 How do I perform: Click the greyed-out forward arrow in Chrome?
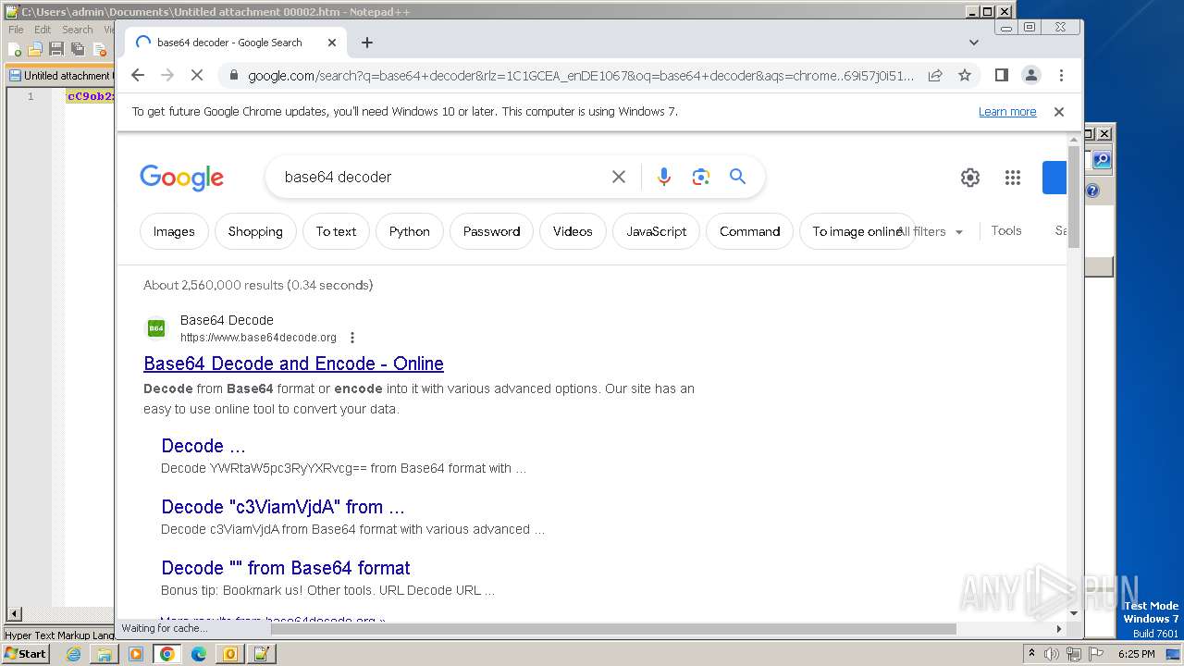point(167,75)
